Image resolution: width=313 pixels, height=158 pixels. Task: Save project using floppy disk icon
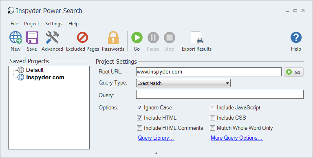pos(32,41)
